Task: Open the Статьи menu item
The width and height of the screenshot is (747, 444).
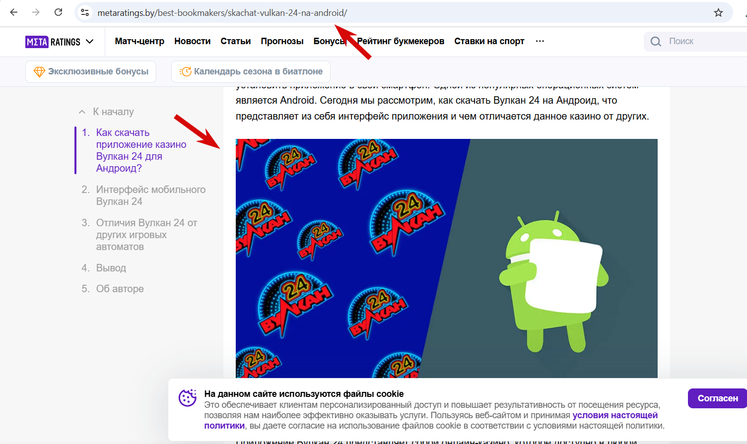Action: [x=236, y=41]
